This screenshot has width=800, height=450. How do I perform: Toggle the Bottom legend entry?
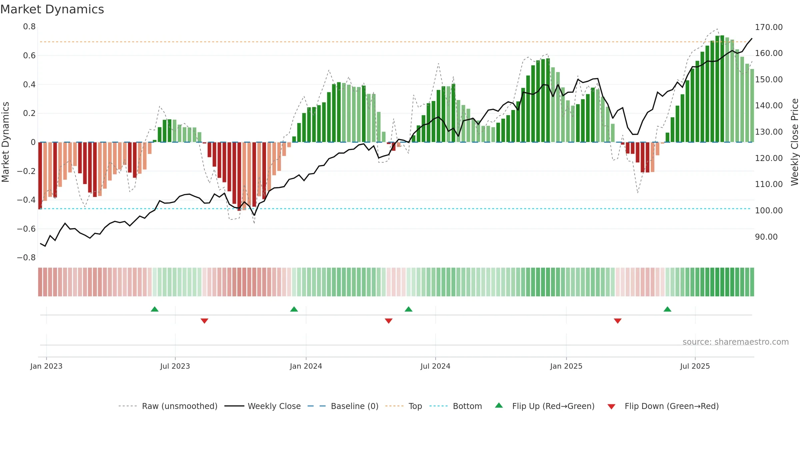pyautogui.click(x=456, y=406)
